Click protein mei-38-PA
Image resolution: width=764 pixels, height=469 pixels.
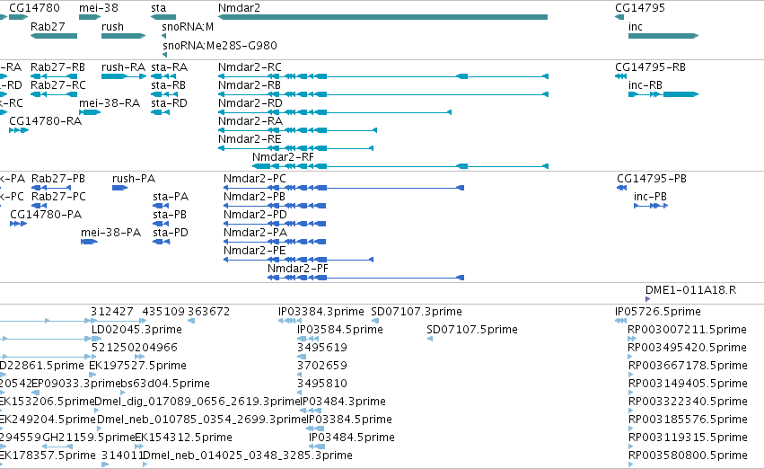(x=110, y=233)
